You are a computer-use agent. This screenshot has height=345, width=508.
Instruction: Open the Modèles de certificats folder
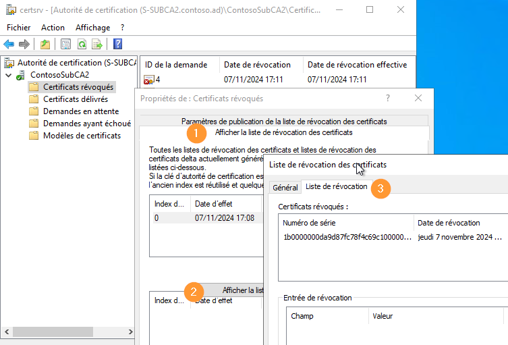tap(82, 136)
